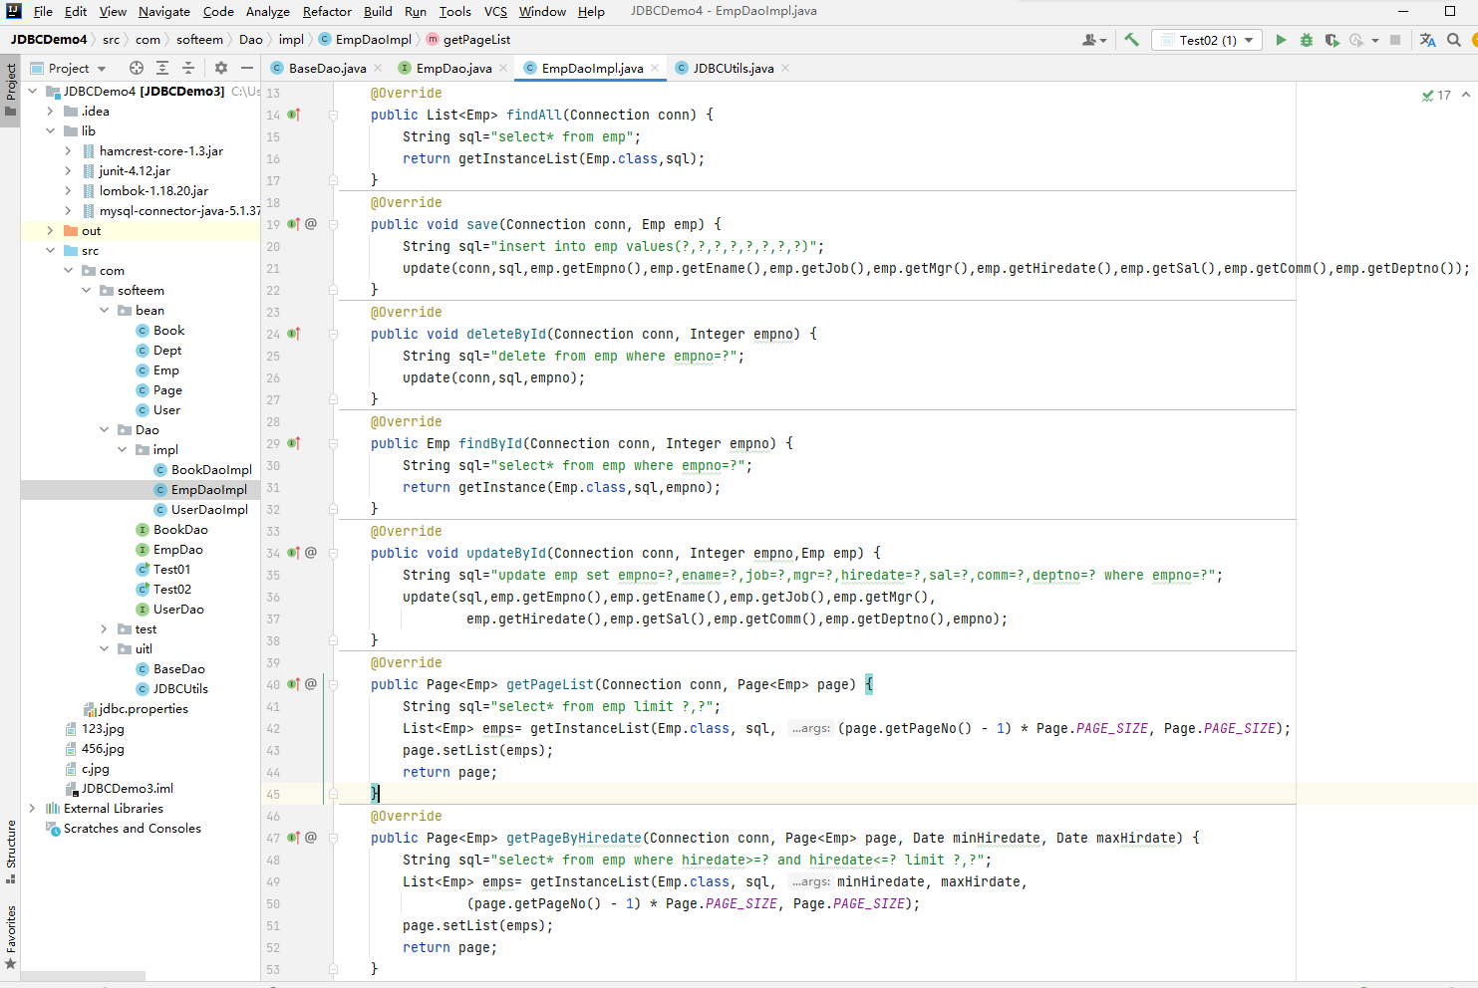The width and height of the screenshot is (1478, 988).
Task: Open the VCS menu
Action: tap(495, 11)
